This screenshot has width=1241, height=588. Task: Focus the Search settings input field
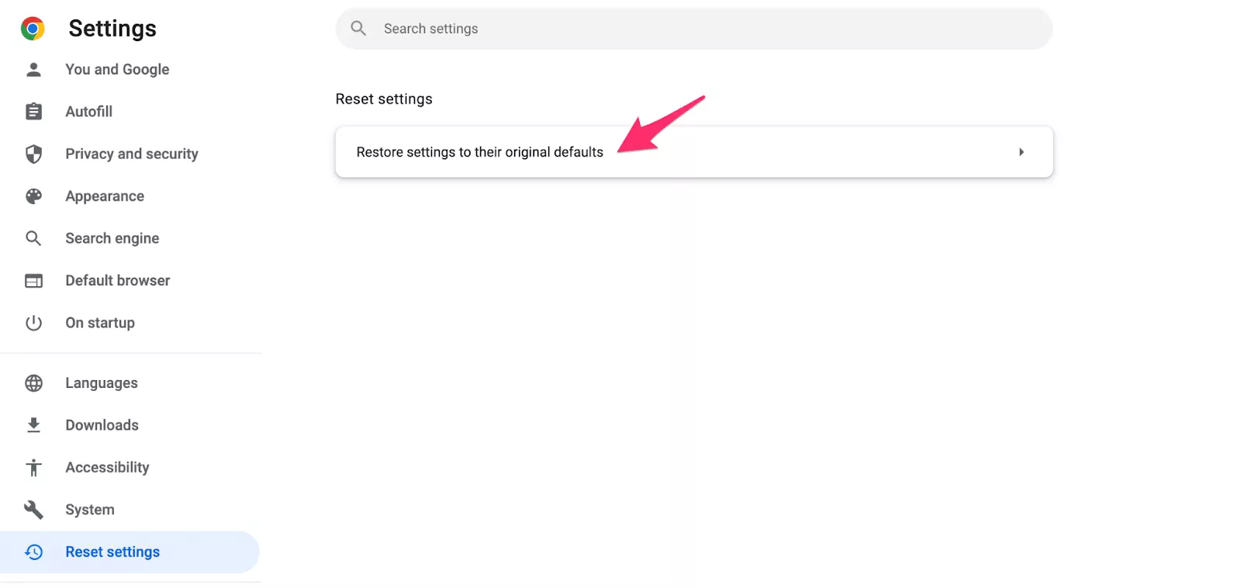(x=694, y=29)
